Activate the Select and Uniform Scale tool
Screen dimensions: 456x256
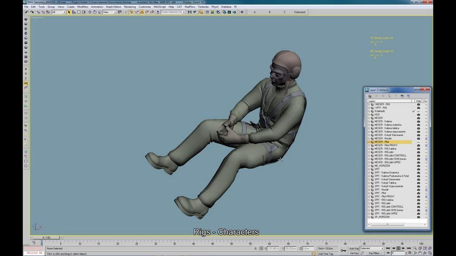[100, 12]
